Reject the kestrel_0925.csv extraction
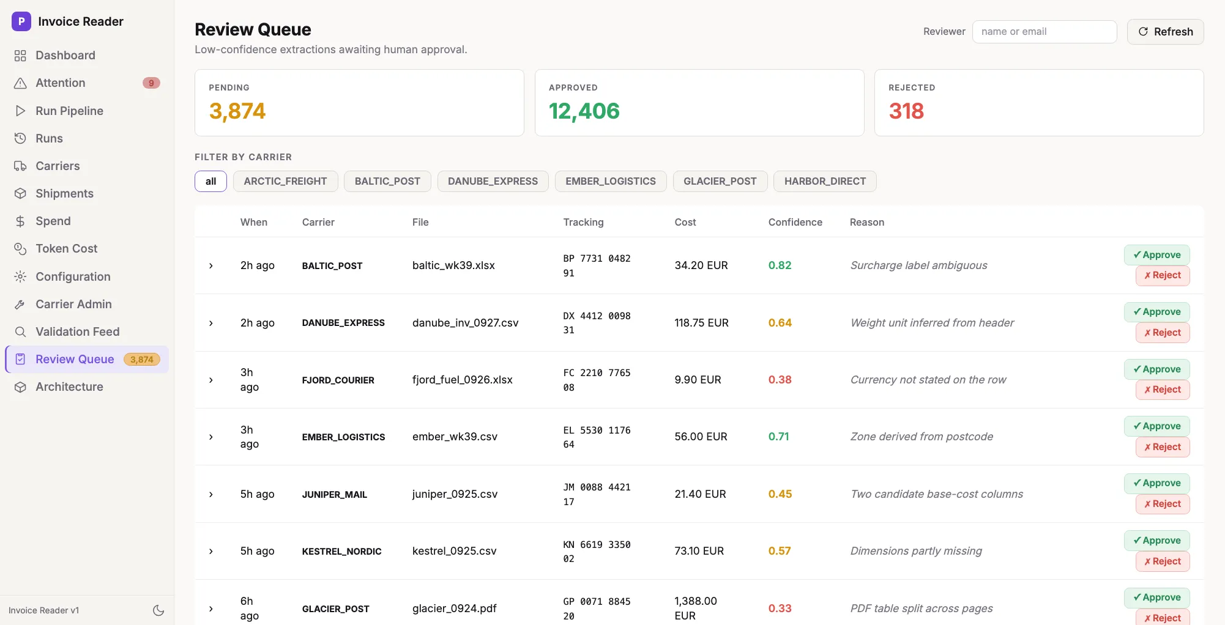The height and width of the screenshot is (625, 1225). click(x=1163, y=561)
